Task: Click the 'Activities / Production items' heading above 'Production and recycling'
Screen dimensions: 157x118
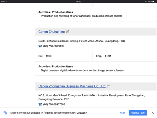Action: pyautogui.click(x=56, y=12)
